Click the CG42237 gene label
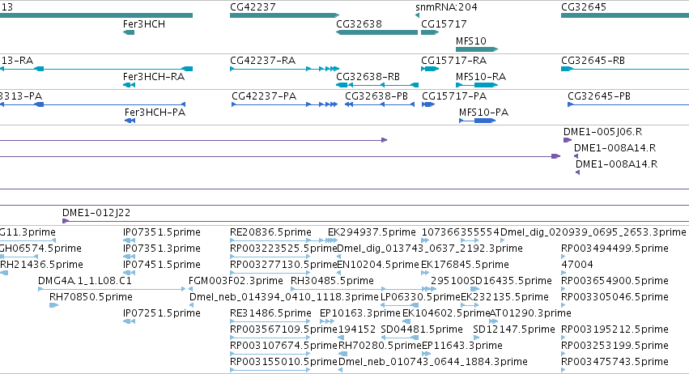This screenshot has height=374, width=689. (x=253, y=7)
